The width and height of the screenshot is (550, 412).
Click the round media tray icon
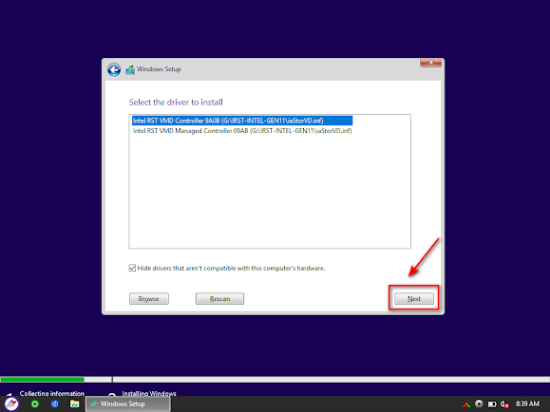[x=479, y=404]
